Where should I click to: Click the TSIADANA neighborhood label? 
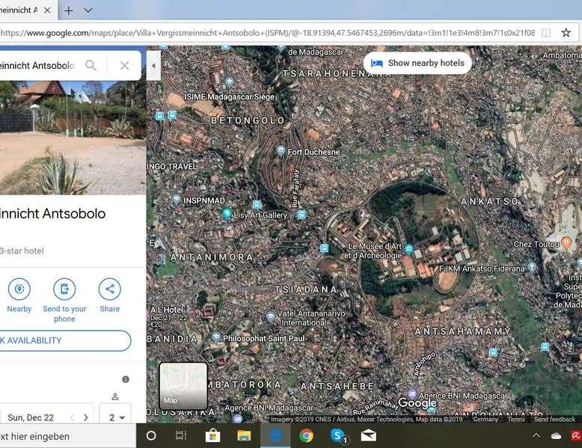(306, 289)
